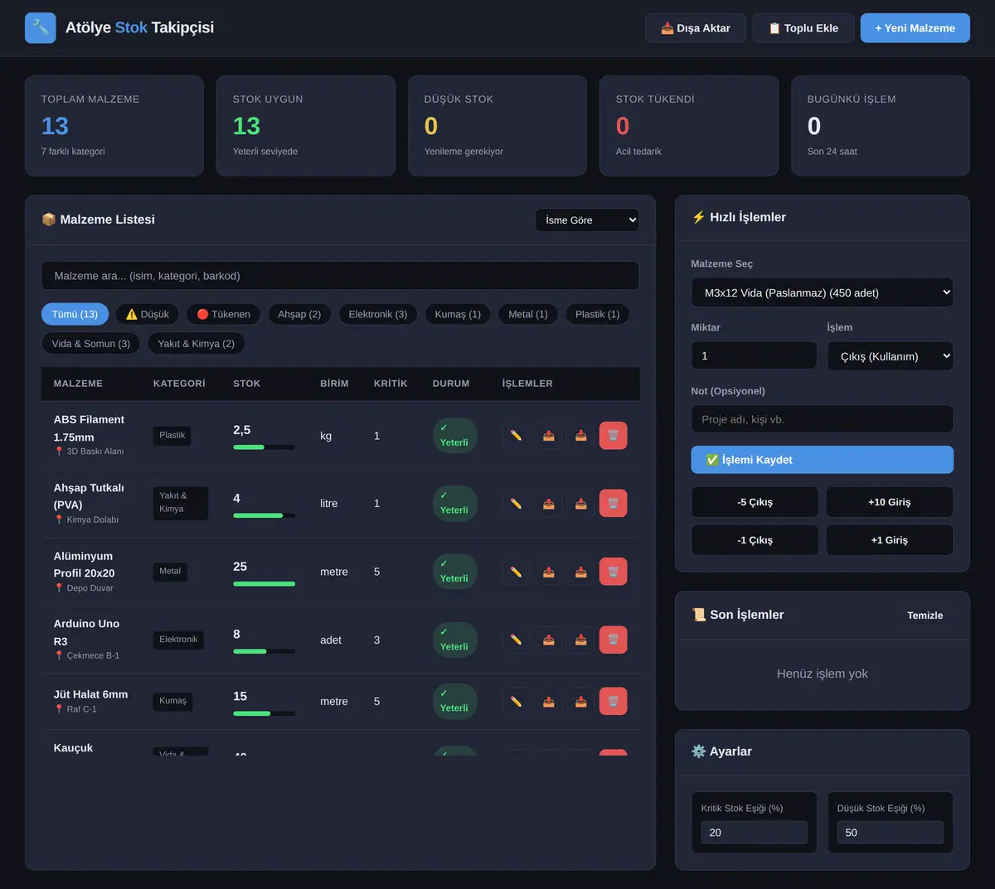Click the +1 Giriş quick button
The image size is (995, 889).
pos(890,540)
